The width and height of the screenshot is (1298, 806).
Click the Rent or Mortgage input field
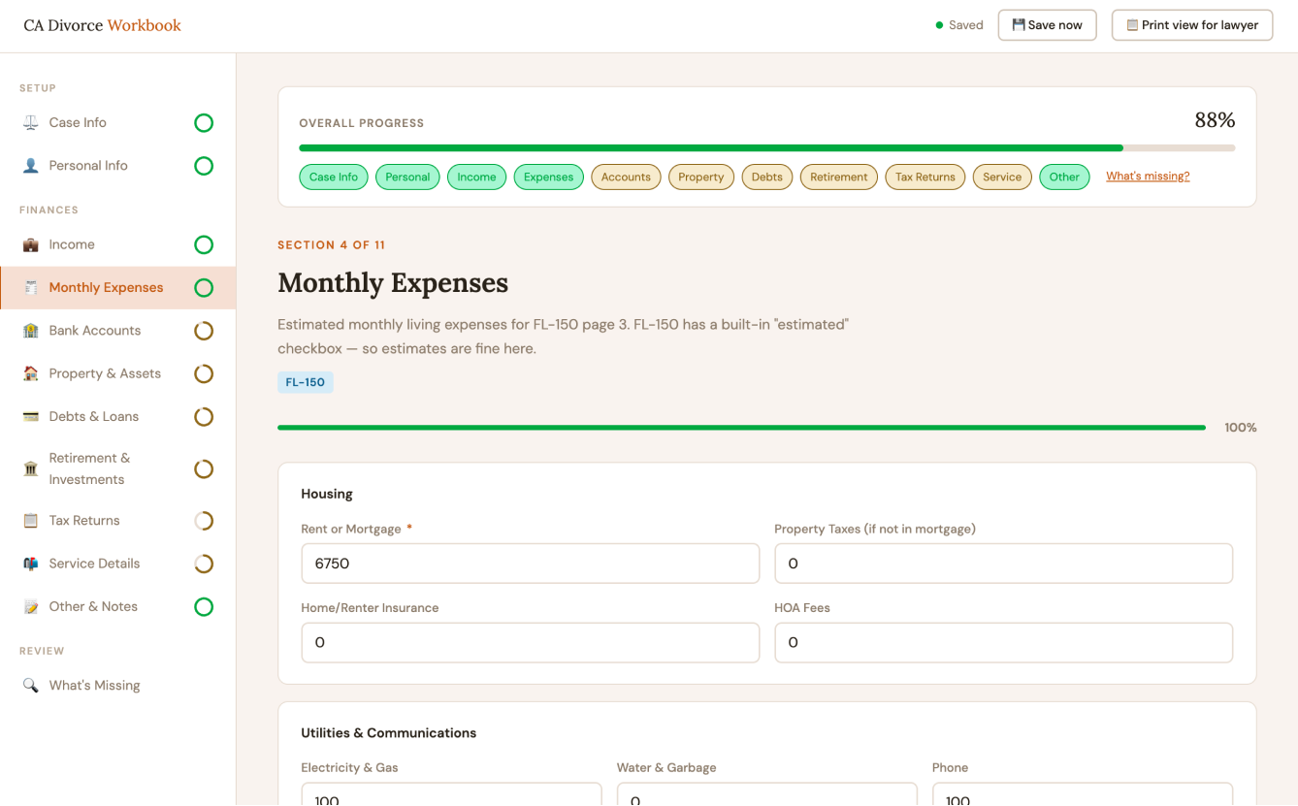click(530, 564)
